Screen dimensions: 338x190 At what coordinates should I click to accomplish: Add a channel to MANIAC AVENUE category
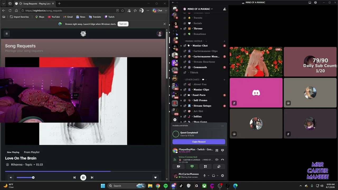click(224, 41)
